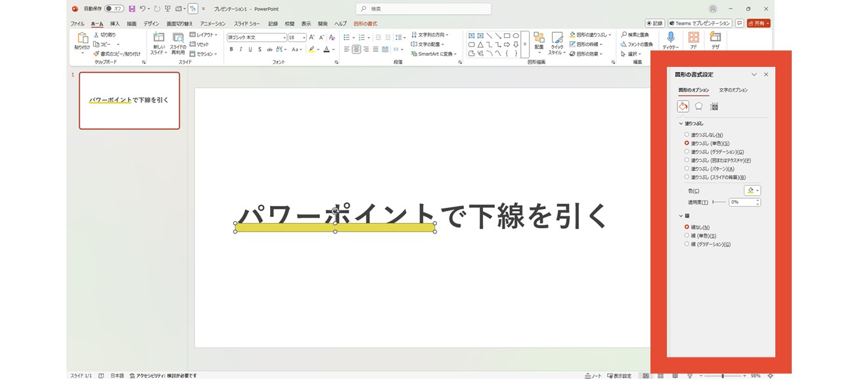This screenshot has width=841, height=379.
Task: Toggle text Shadow (S) icon
Action: coord(260,49)
